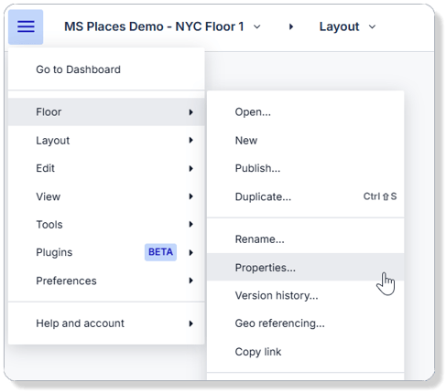
Task: Click the hamburger menu icon
Action: pyautogui.click(x=26, y=26)
